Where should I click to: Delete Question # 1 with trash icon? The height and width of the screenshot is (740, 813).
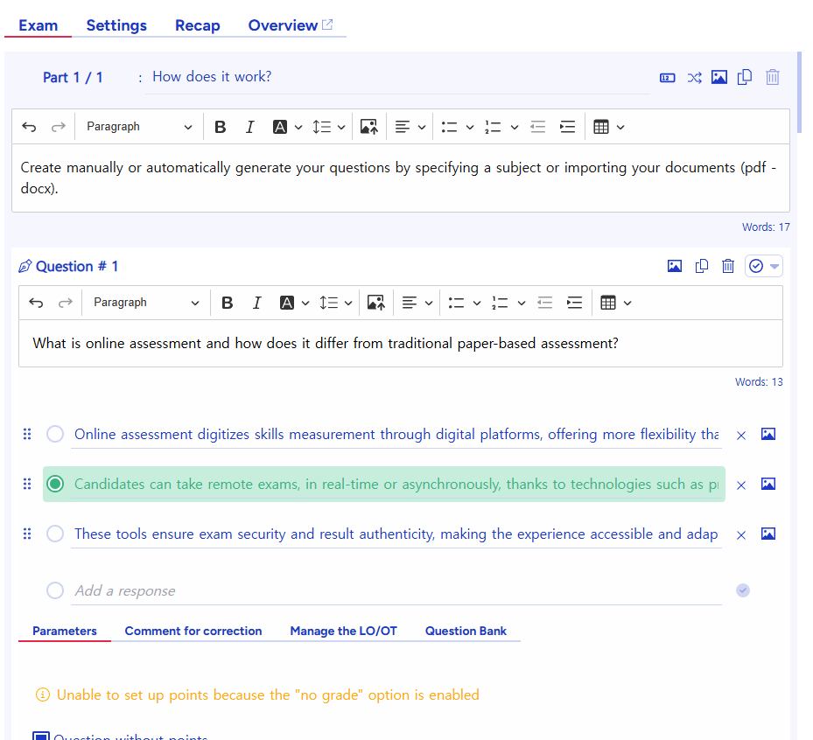[728, 266]
